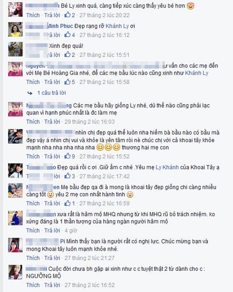
Task: Click the thumbs-up icon showing 5 likes
Action: tap(67, 82)
